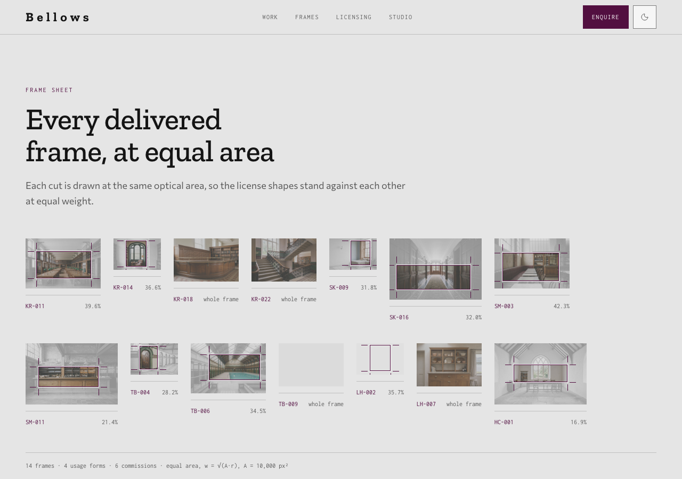This screenshot has width=682, height=479.
Task: Open the KR-011 frame thumbnail
Action: tap(63, 263)
